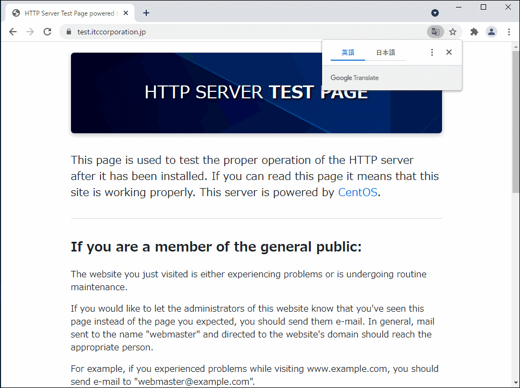Open the Google Translate icon in address bar
The height and width of the screenshot is (388, 520).
coord(436,32)
